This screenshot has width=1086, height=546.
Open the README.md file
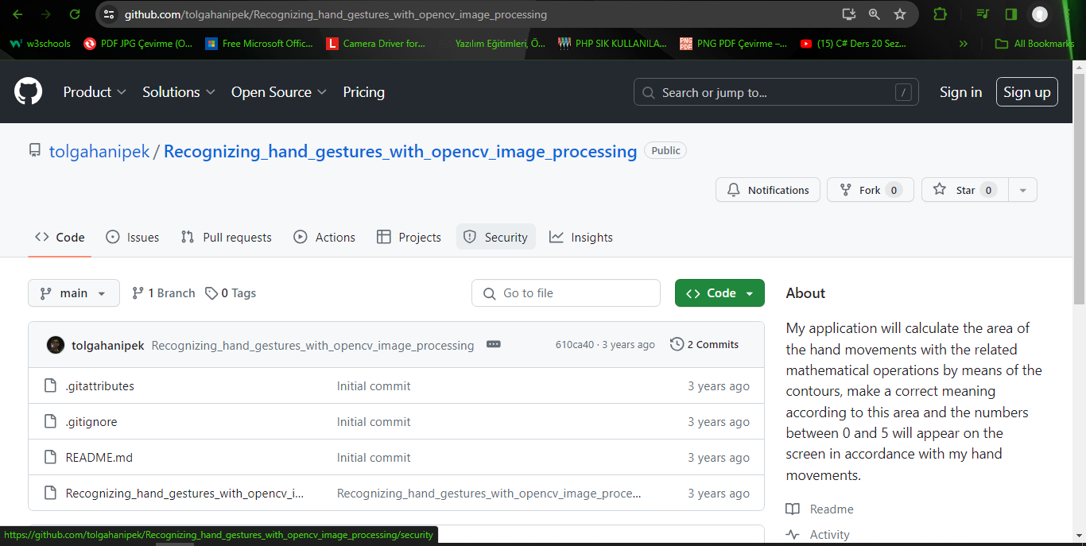click(99, 458)
